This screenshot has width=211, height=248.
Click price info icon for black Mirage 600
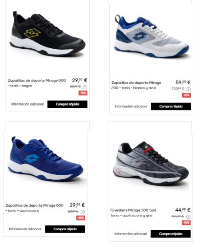85,87
